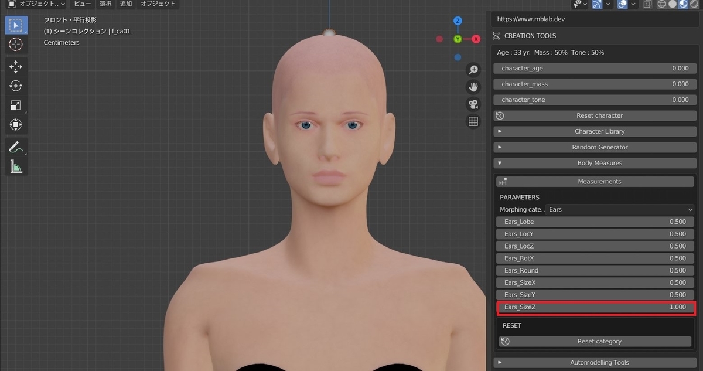Click the red X axis gizmo
Viewport: 703px width, 371px height.
(x=476, y=39)
